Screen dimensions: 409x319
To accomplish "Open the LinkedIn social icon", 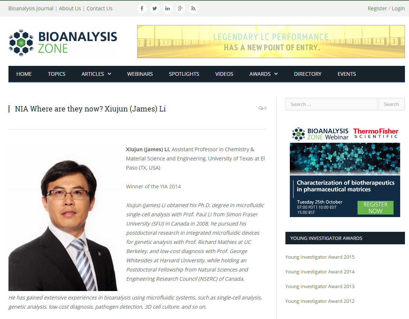I will coord(167,8).
